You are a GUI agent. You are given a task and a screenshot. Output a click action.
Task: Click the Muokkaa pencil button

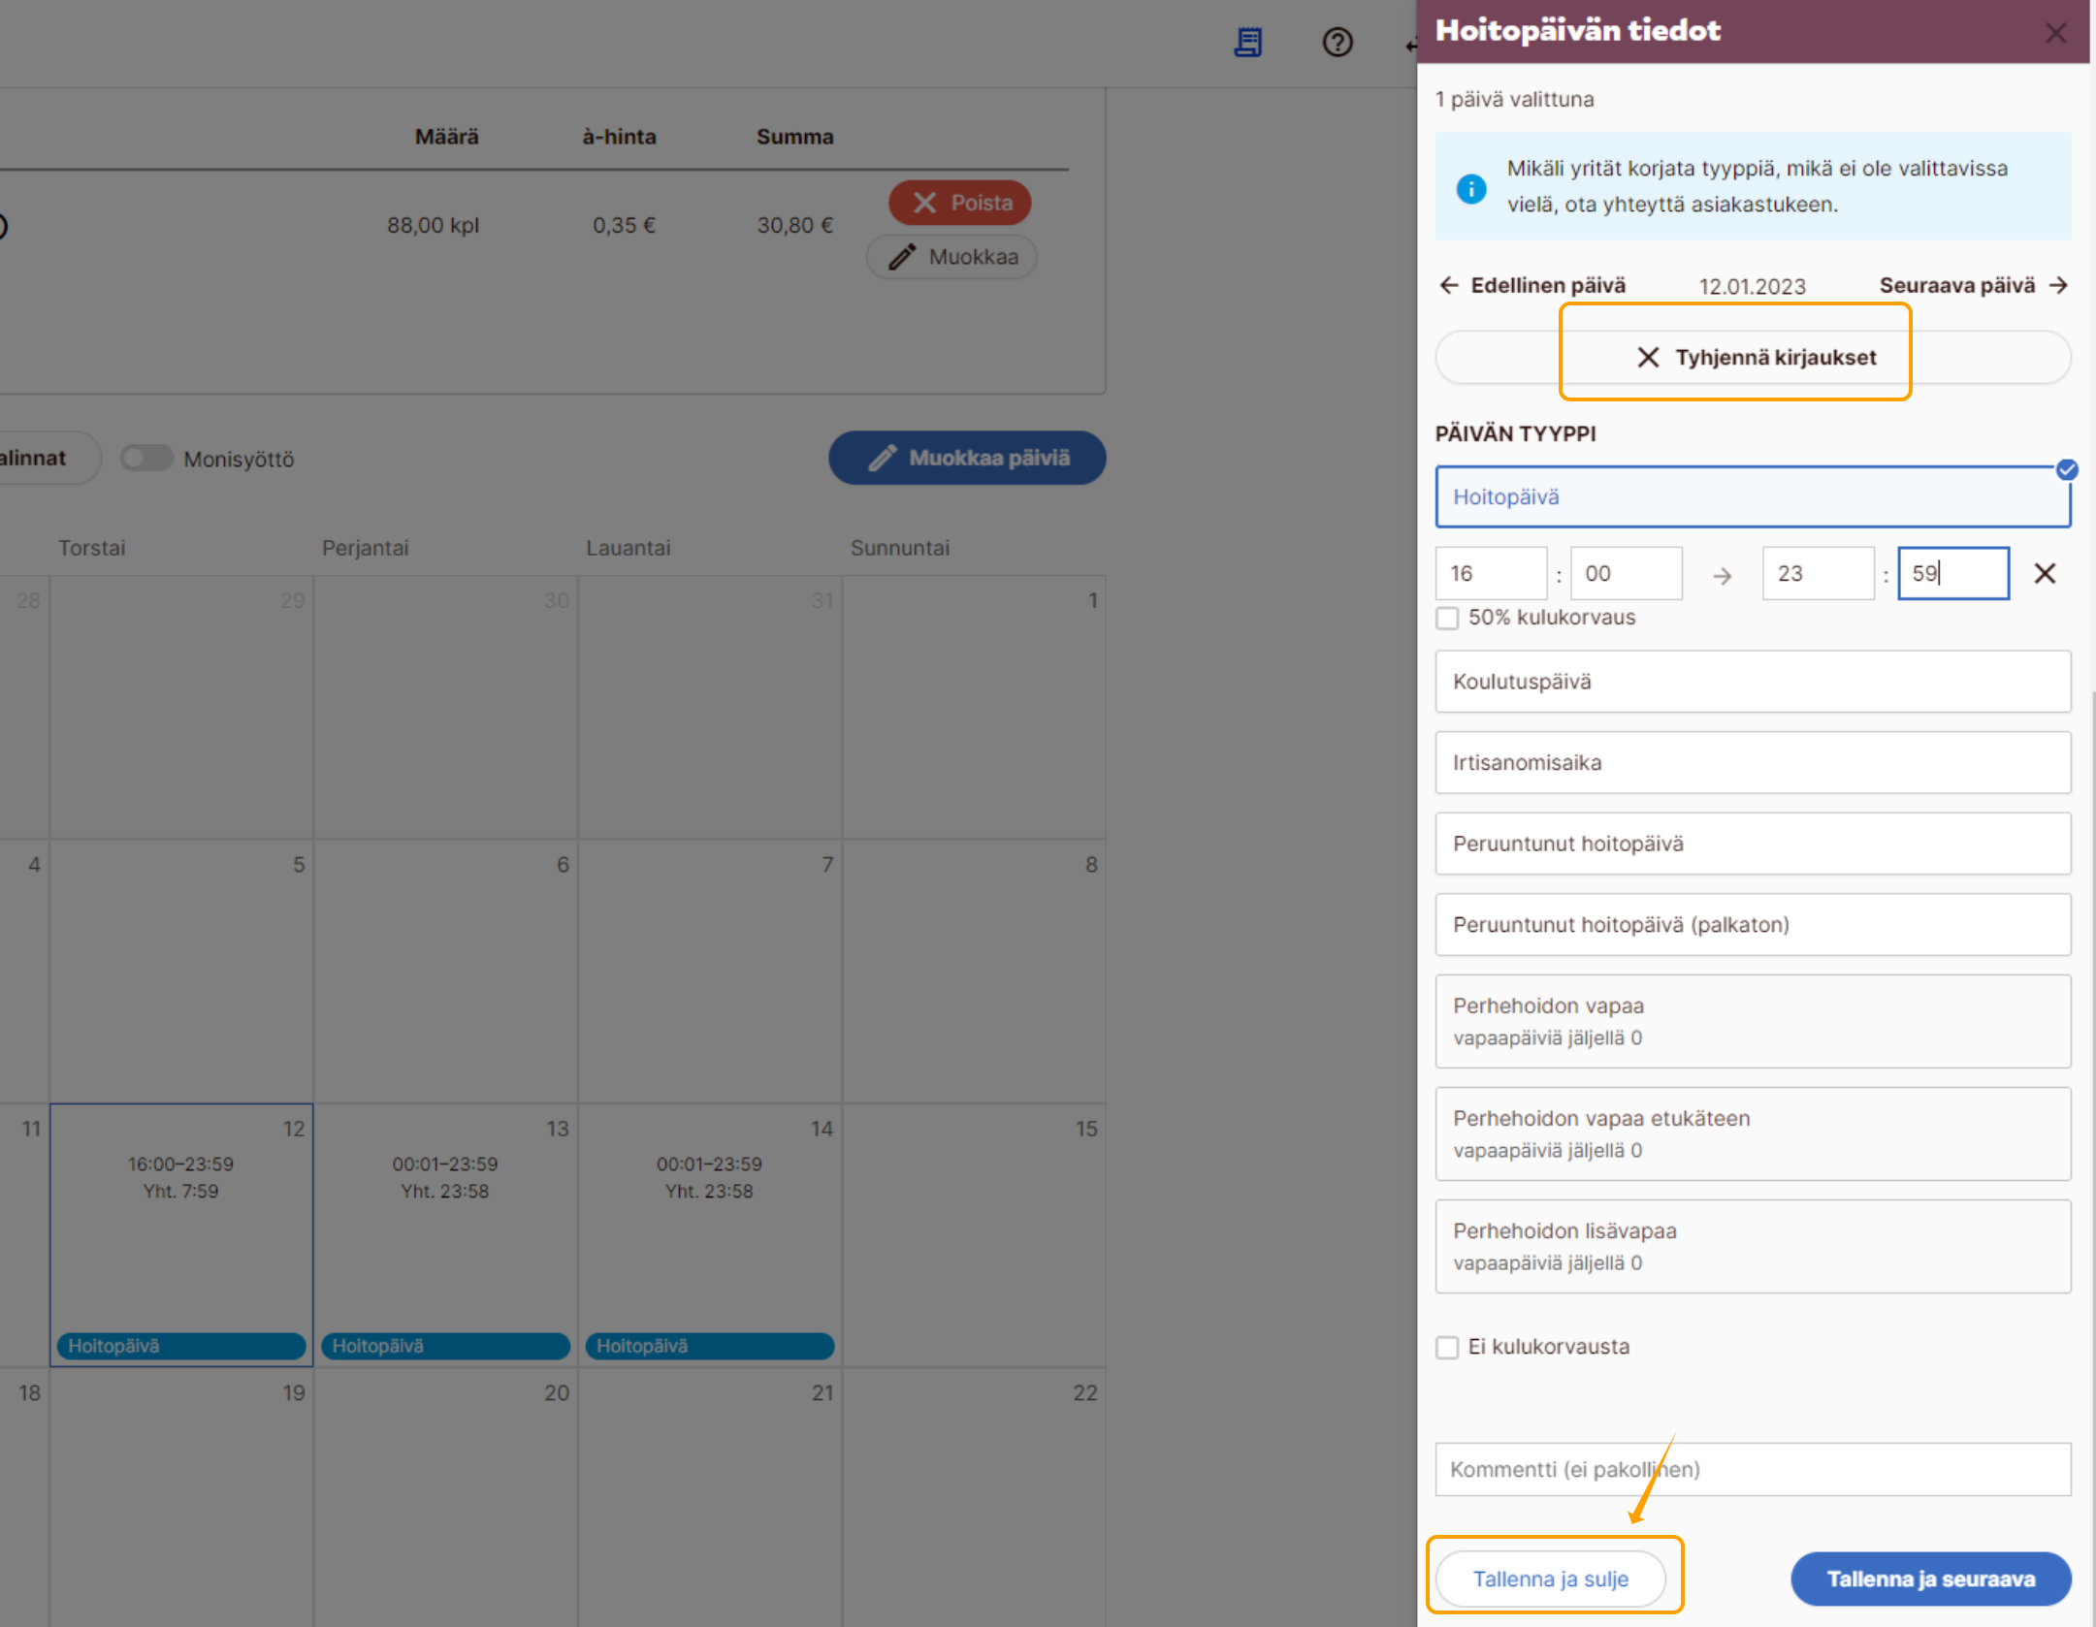[951, 257]
